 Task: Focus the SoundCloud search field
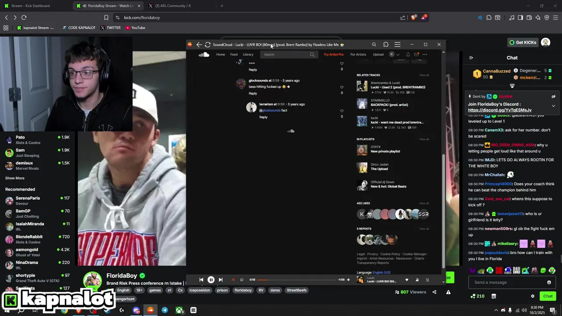click(288, 54)
